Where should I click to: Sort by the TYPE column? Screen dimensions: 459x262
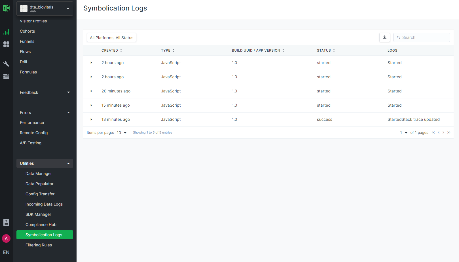pyautogui.click(x=168, y=50)
